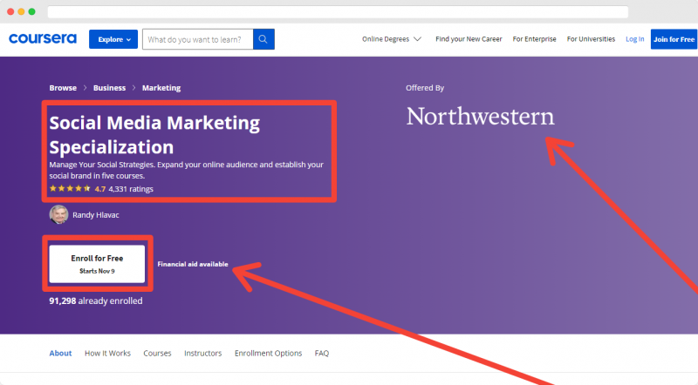
Task: Click Enroll for Free button
Action: (97, 264)
